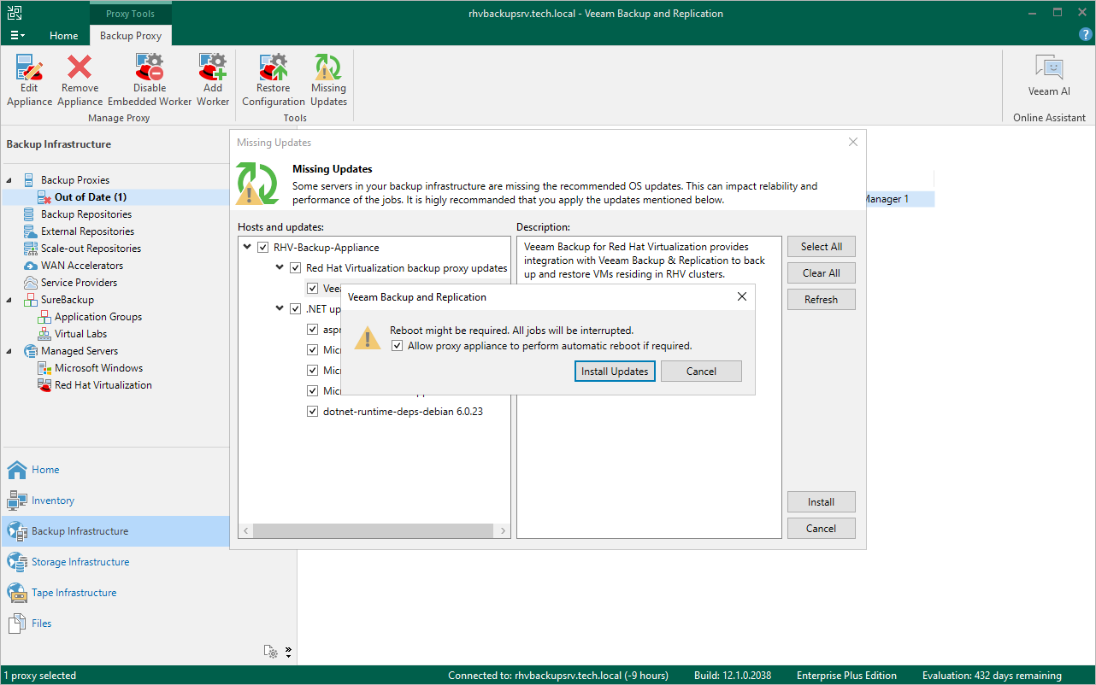1096x685 pixels.
Task: Click the Add Worker ribbon icon
Action: coord(213,80)
